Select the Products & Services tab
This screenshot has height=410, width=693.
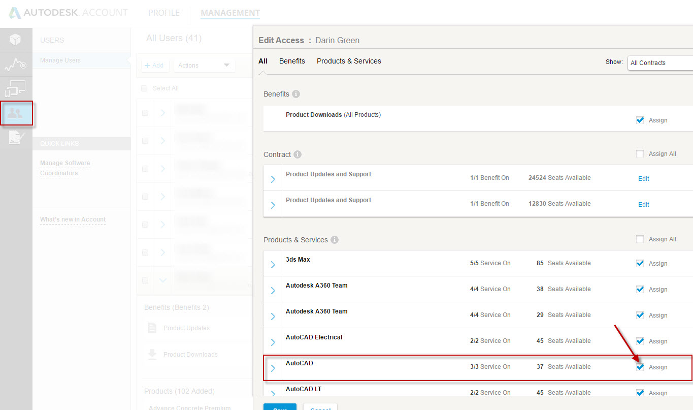click(349, 61)
